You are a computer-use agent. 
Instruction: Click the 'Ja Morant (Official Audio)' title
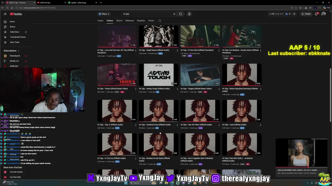coord(238,159)
